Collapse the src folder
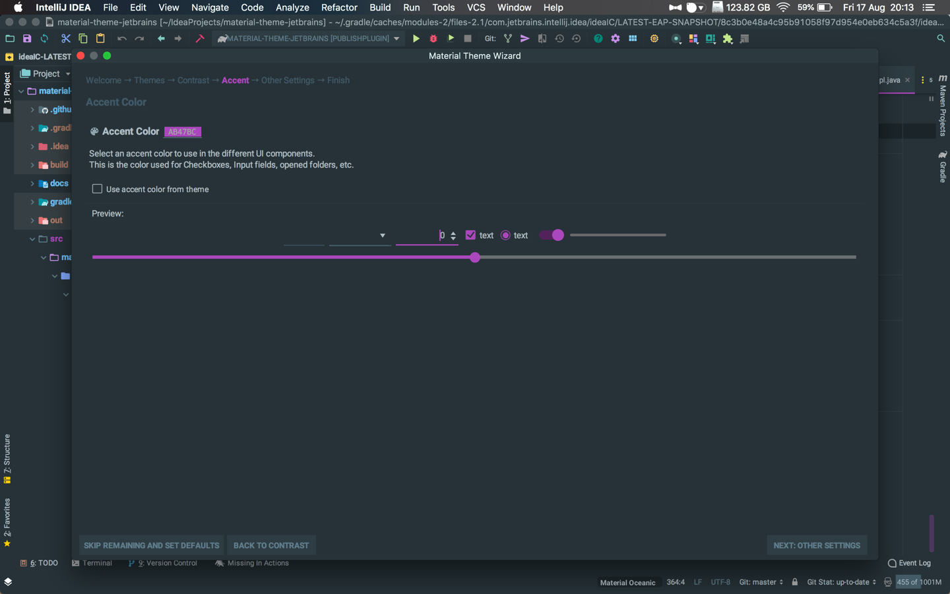 coord(32,239)
